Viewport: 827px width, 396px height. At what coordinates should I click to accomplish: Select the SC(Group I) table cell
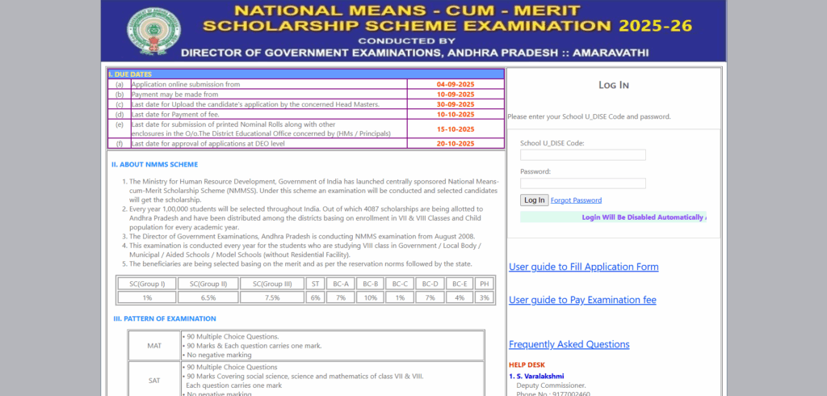click(x=147, y=284)
